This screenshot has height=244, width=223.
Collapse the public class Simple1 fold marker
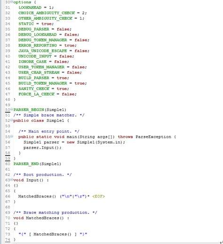pyautogui.click(x=11, y=120)
